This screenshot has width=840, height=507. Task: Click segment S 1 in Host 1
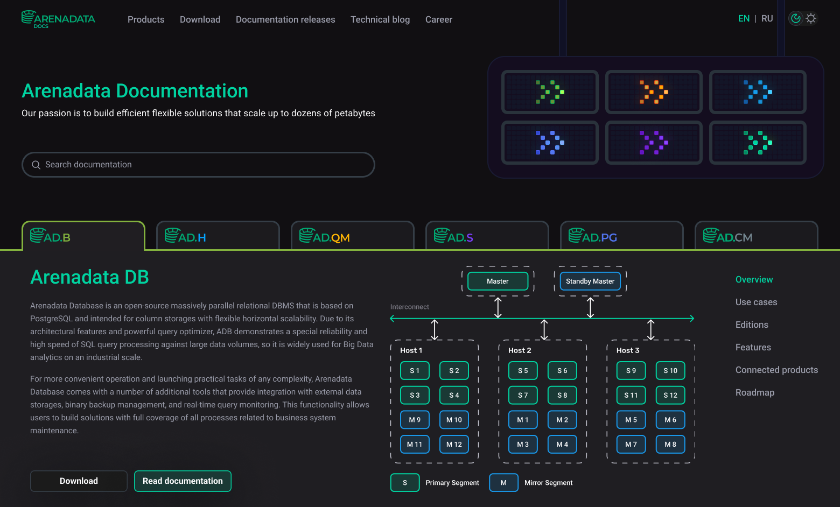(x=415, y=370)
